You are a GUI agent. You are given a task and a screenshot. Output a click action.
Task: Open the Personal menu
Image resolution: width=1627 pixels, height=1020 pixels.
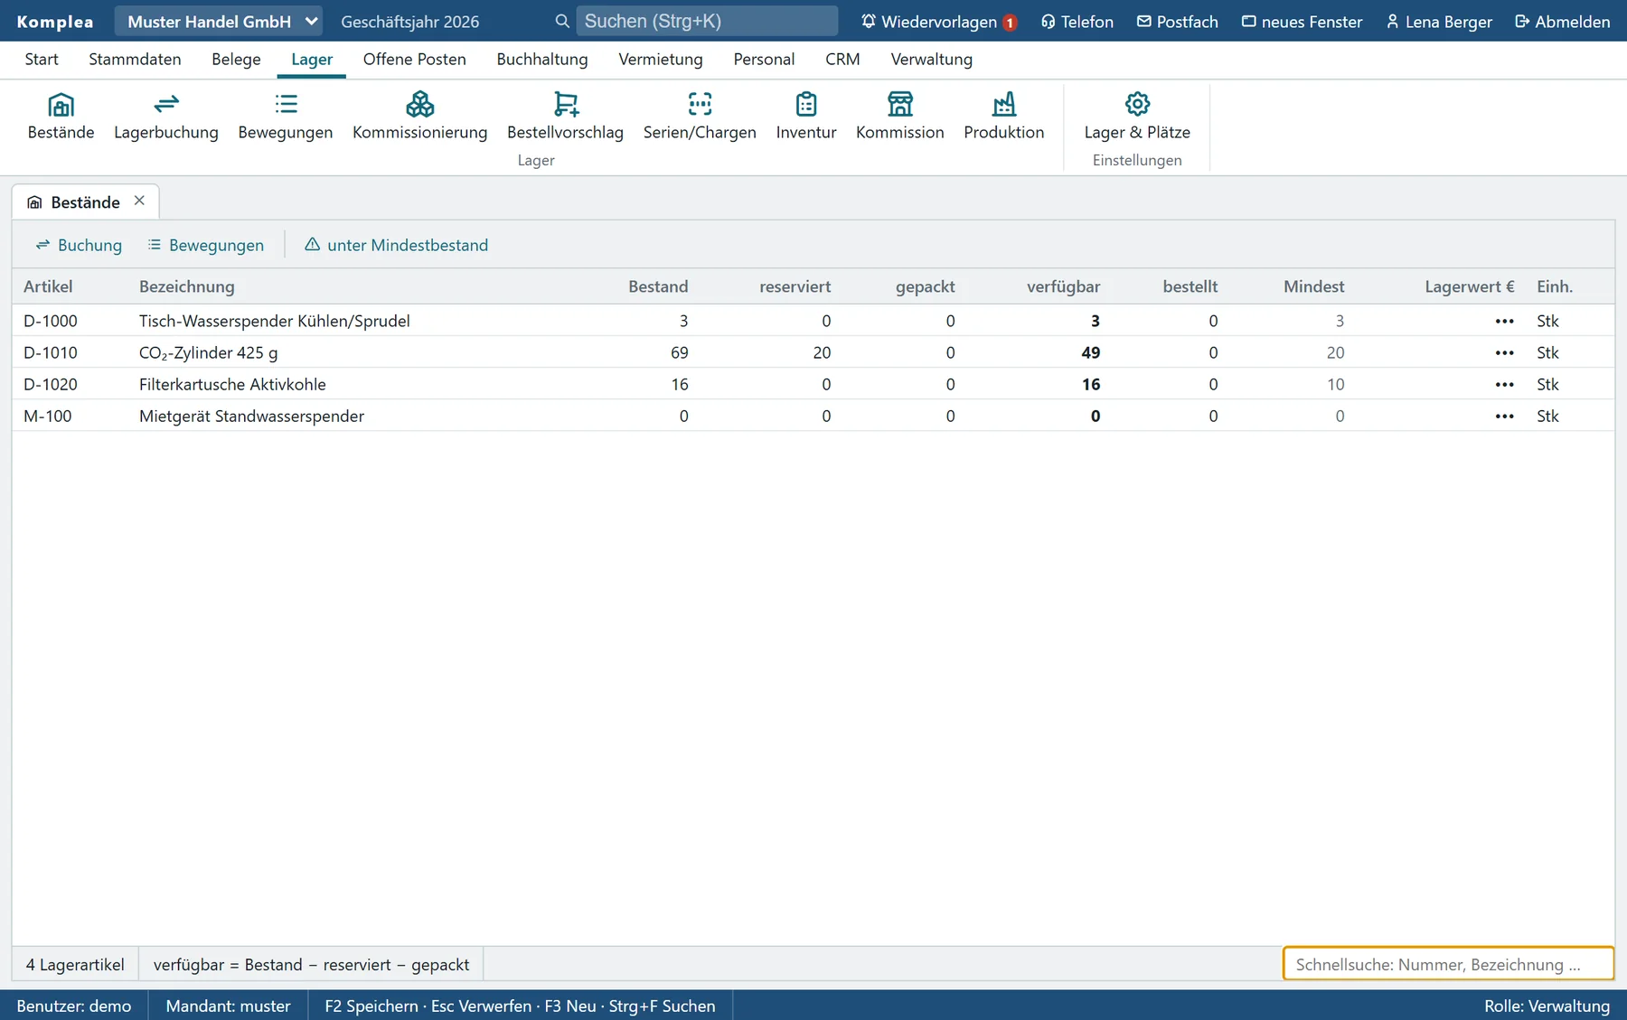(764, 60)
